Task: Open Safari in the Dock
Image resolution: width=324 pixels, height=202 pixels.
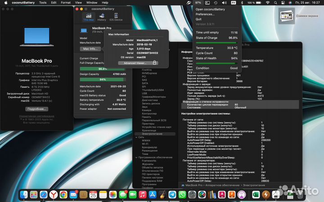Action: (44, 194)
